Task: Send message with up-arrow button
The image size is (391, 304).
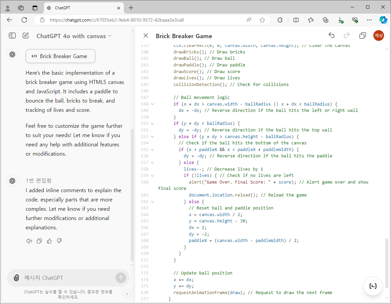Action: [121, 278]
